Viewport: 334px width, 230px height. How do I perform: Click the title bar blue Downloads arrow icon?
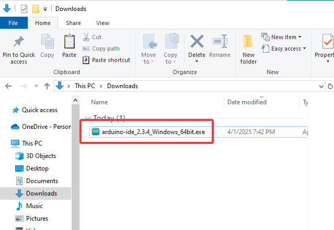click(7, 8)
